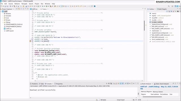Click the Start address column header

(155, 94)
